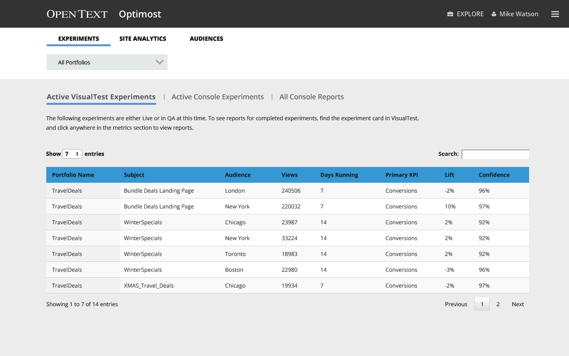Image resolution: width=569 pixels, height=356 pixels.
Task: Open the EXPLORE link
Action: click(x=470, y=14)
